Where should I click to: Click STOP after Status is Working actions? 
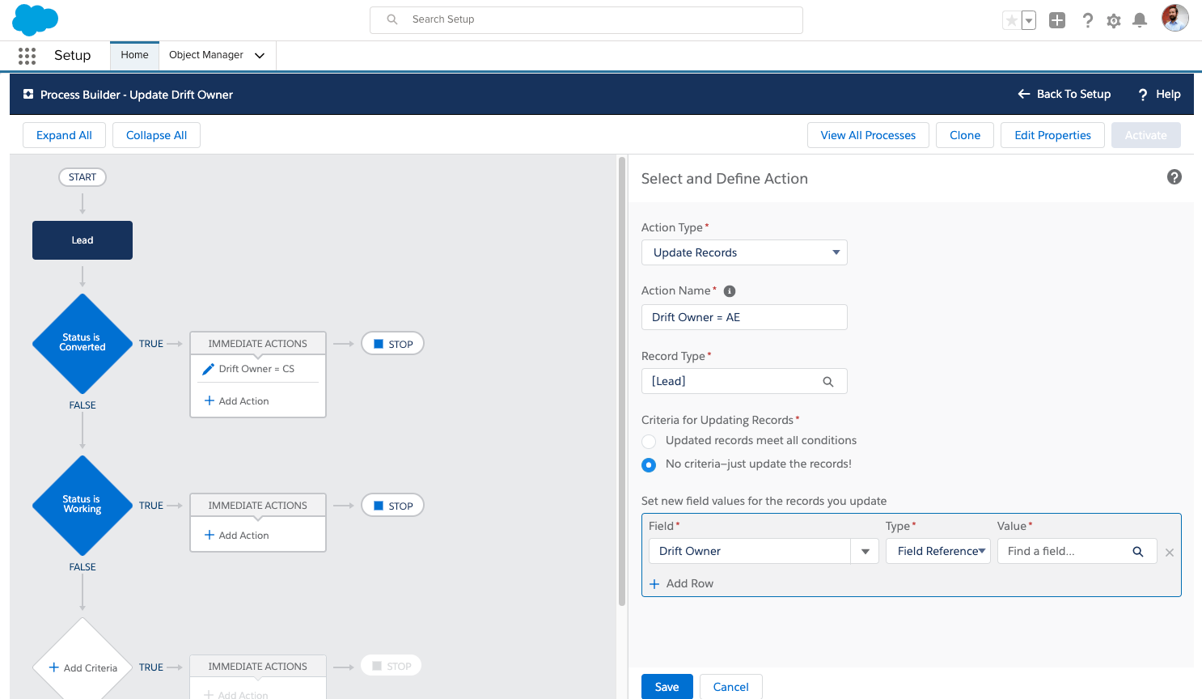(x=392, y=506)
